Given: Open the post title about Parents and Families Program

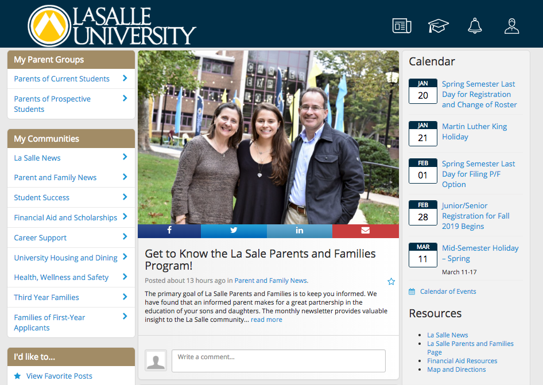Looking at the screenshot, I should coord(260,260).
